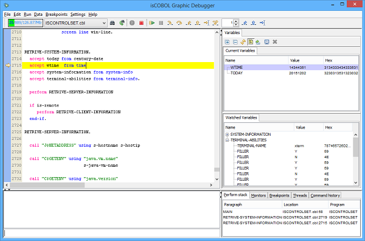The height and width of the screenshot is (241, 365).
Task: Click right arrow of code horizontal scrollbar
Action: pyautogui.click(x=211, y=185)
